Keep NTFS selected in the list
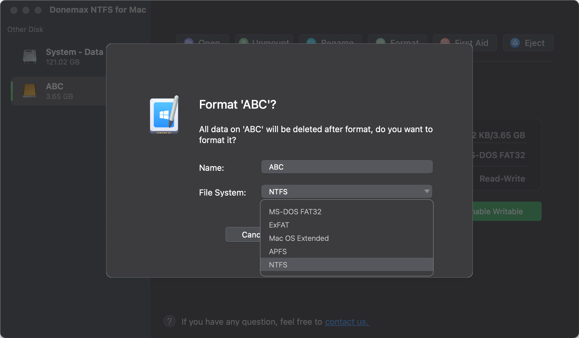This screenshot has height=338, width=579. [278, 265]
